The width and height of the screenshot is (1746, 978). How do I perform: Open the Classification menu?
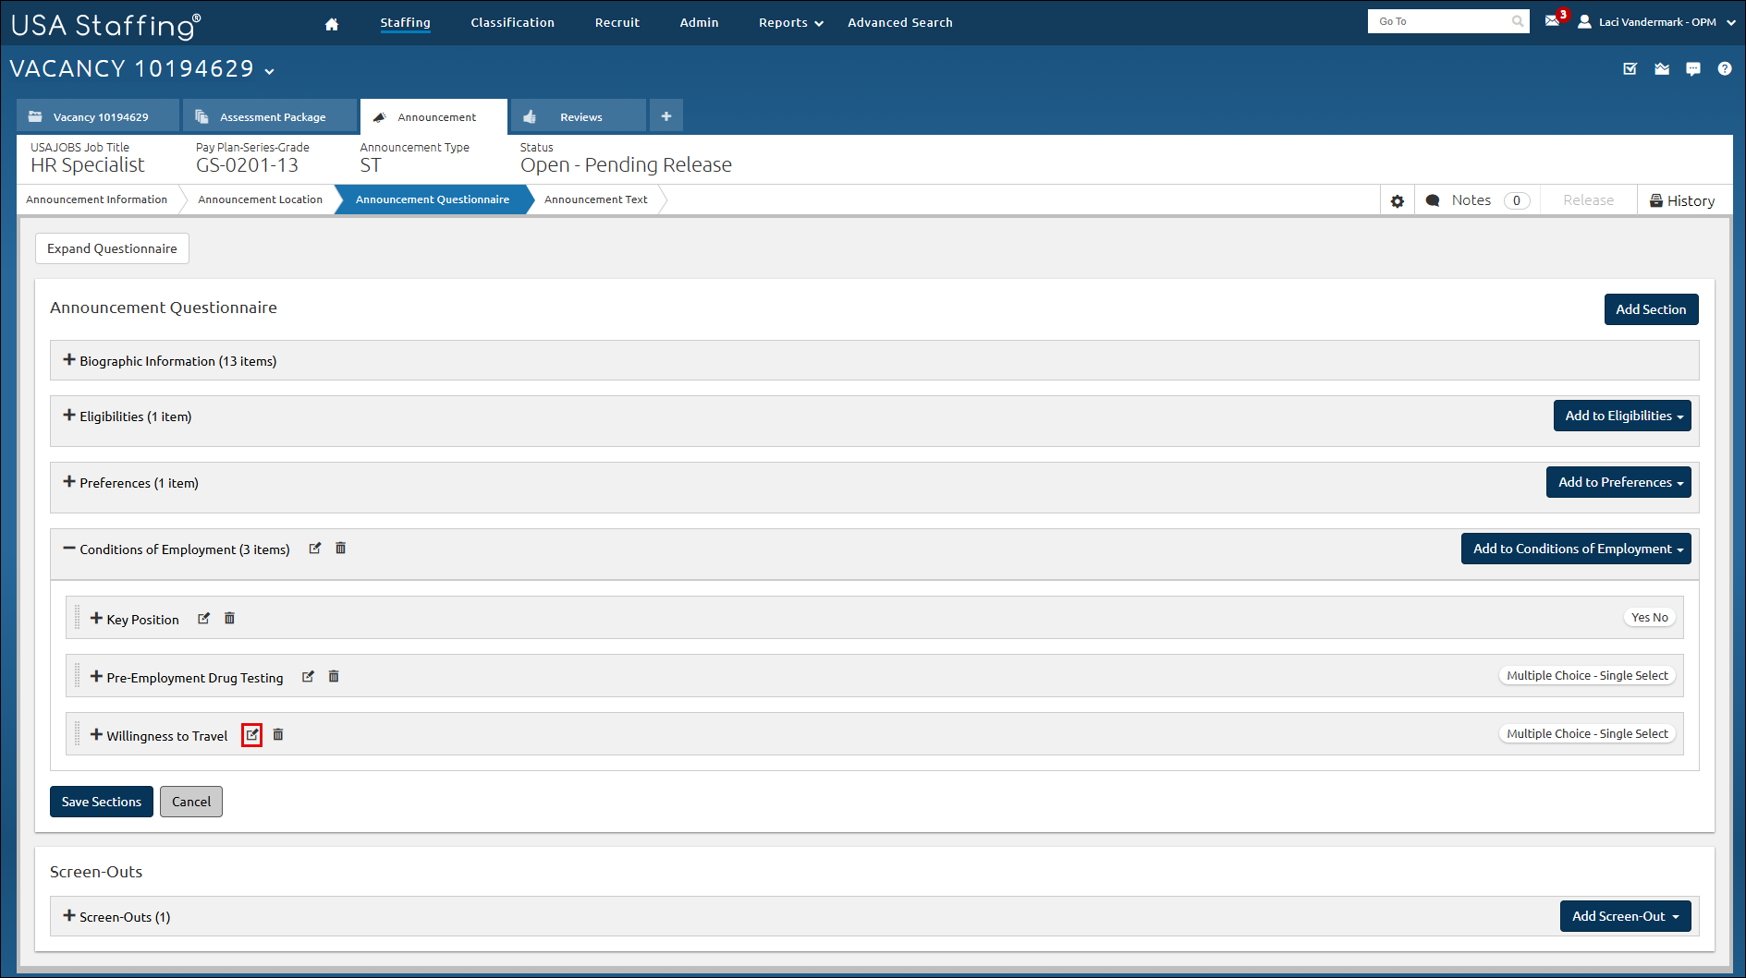coord(512,23)
